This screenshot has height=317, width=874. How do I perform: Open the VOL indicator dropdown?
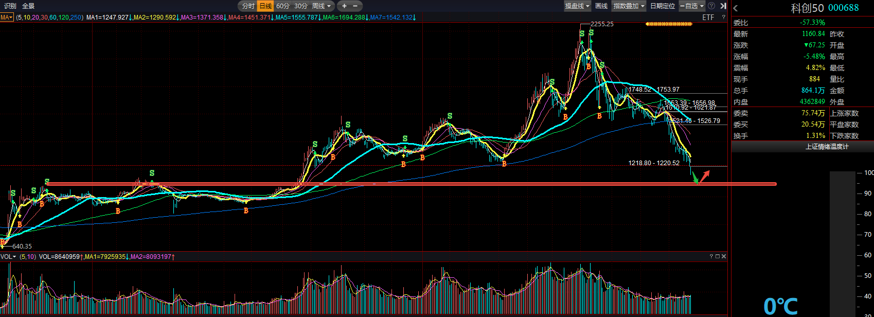tap(8, 256)
